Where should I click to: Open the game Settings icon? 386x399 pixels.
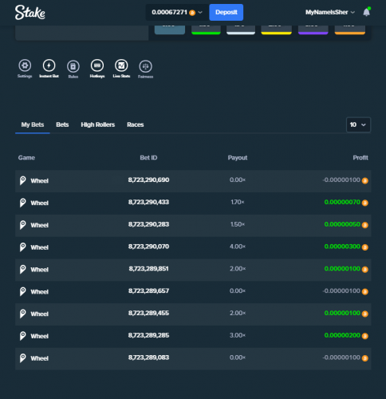click(25, 65)
